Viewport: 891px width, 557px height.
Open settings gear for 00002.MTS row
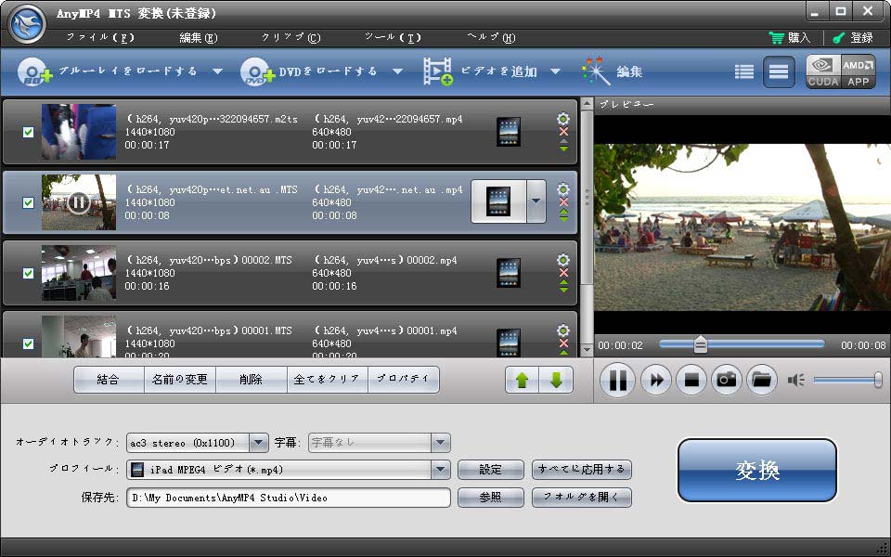pyautogui.click(x=563, y=260)
